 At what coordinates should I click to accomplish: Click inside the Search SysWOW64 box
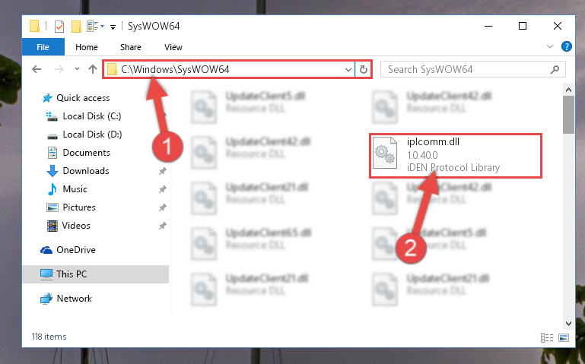click(466, 70)
